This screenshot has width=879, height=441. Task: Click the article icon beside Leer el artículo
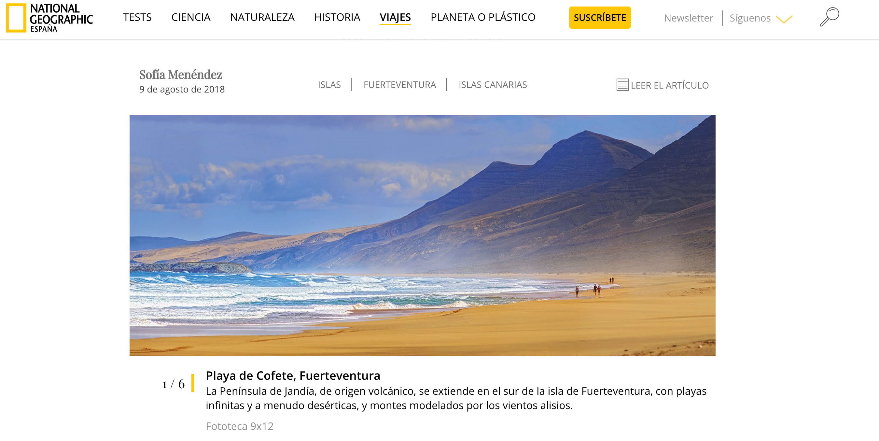pos(622,85)
